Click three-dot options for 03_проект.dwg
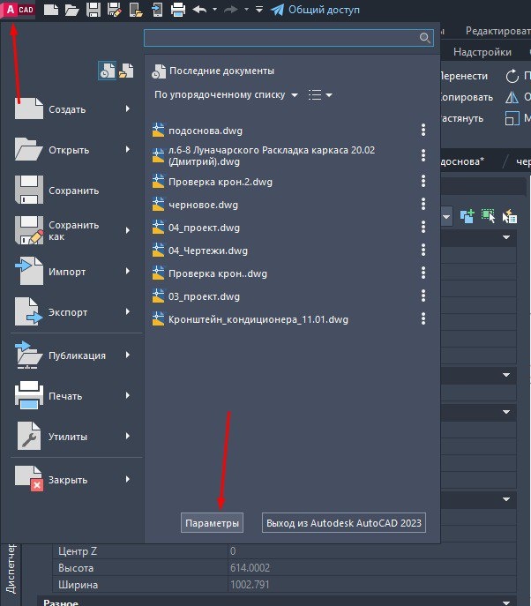 423,296
